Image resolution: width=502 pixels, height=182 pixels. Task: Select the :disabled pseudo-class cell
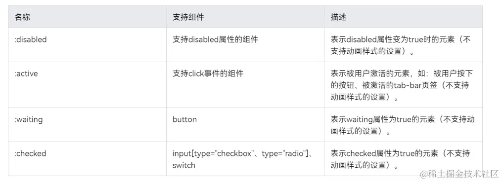click(30, 39)
